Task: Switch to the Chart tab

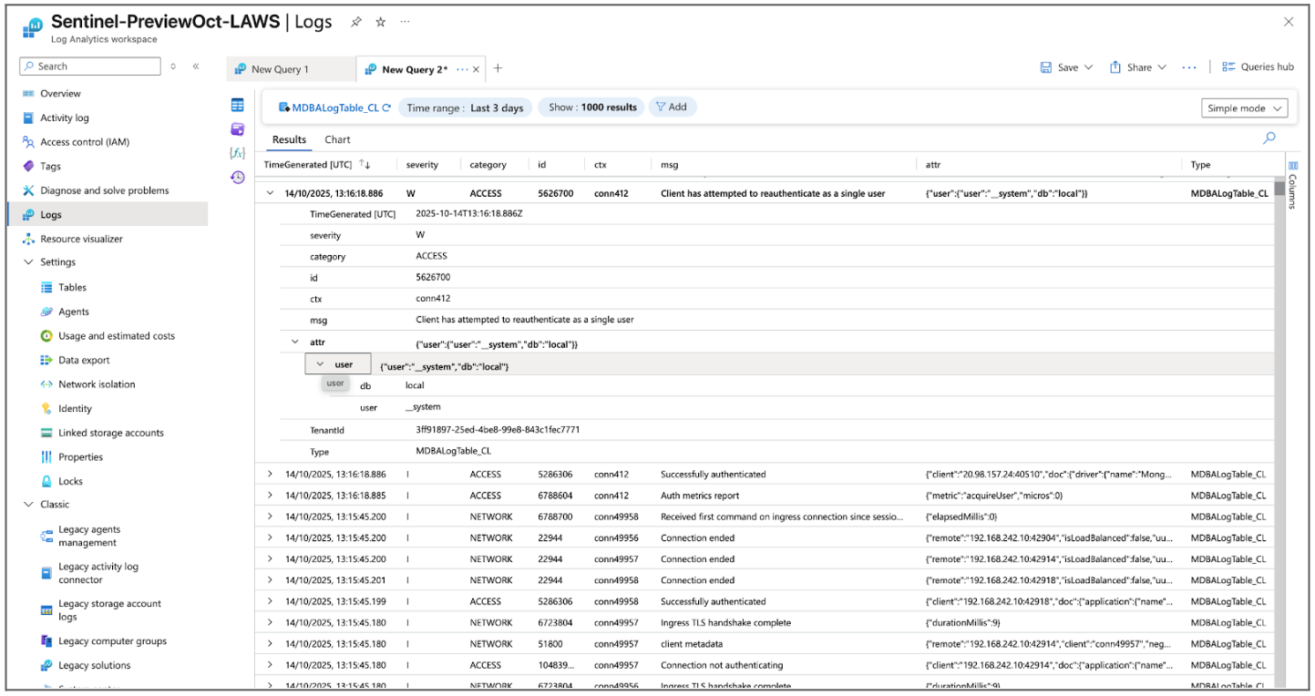Action: click(336, 138)
